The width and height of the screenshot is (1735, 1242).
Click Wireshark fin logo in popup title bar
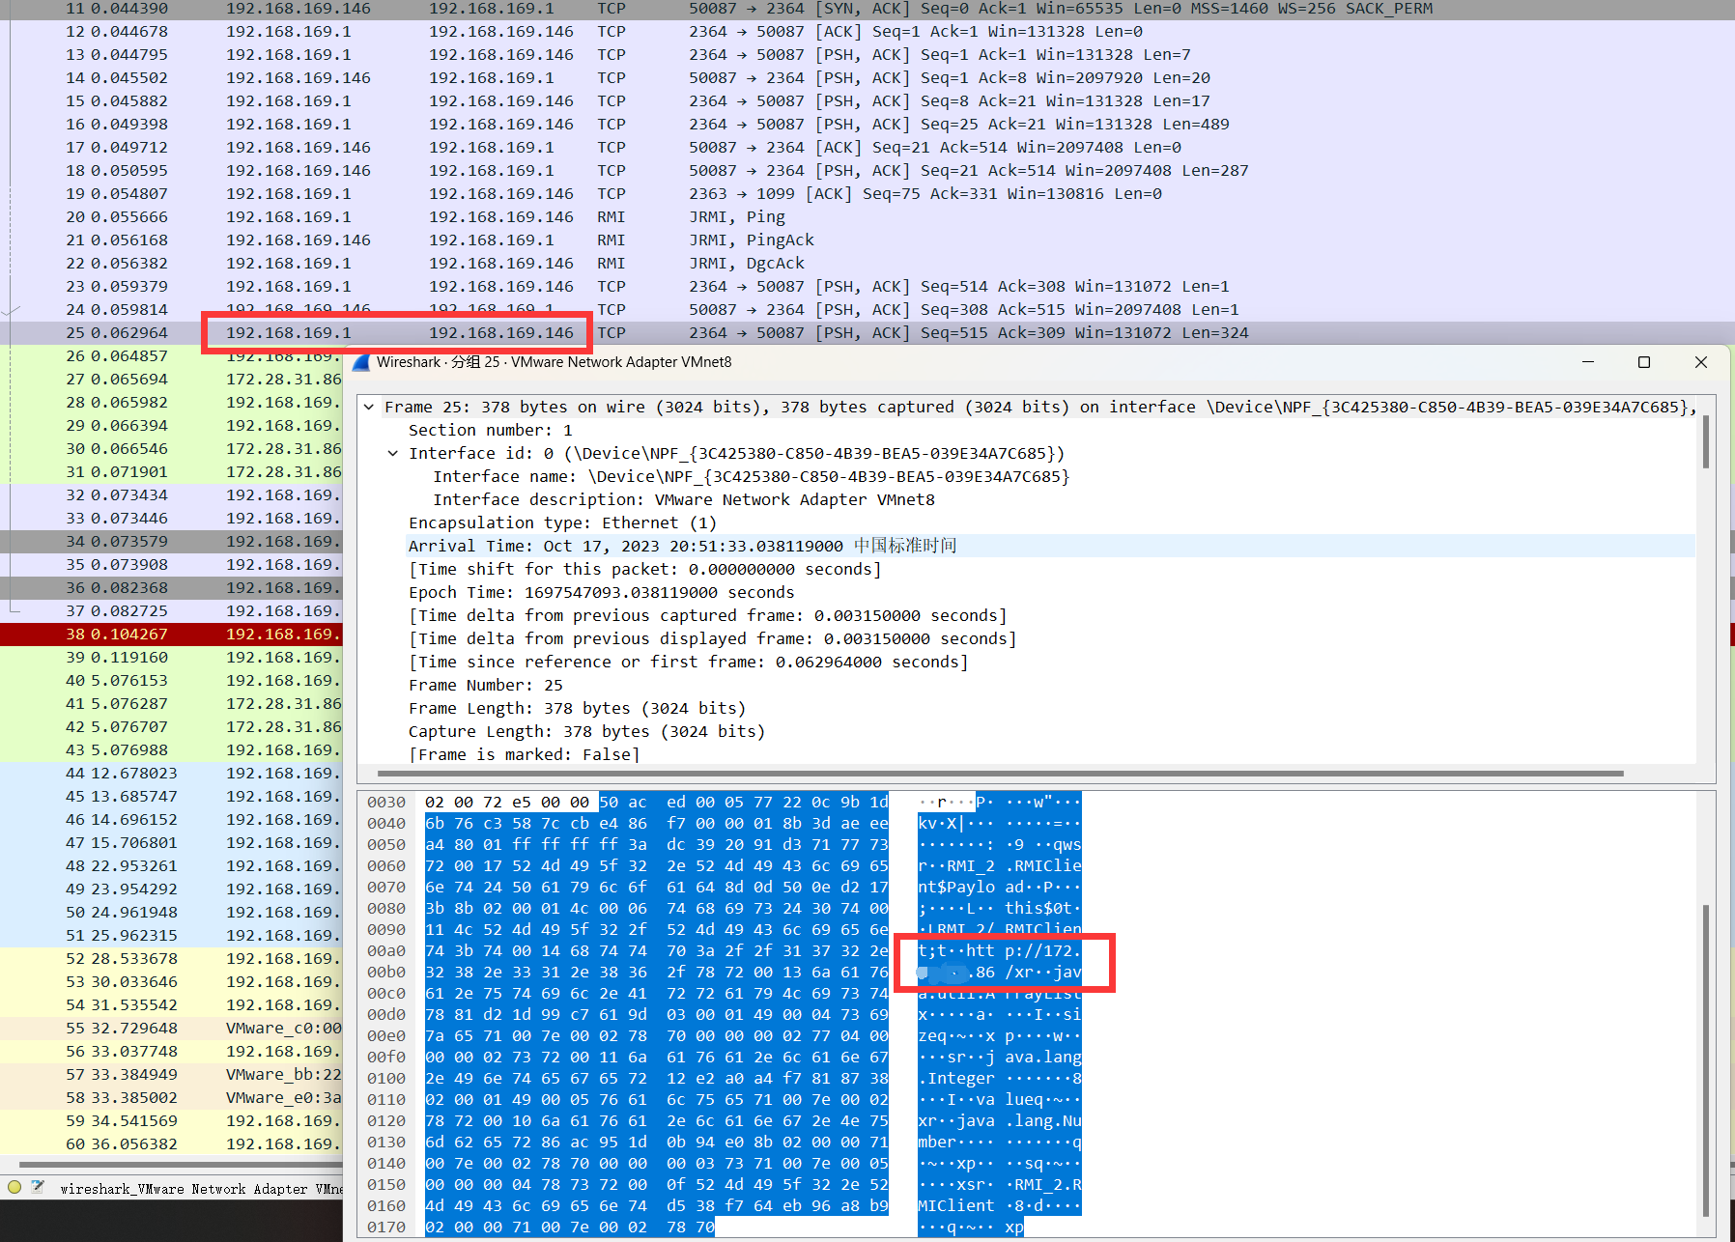(x=361, y=362)
